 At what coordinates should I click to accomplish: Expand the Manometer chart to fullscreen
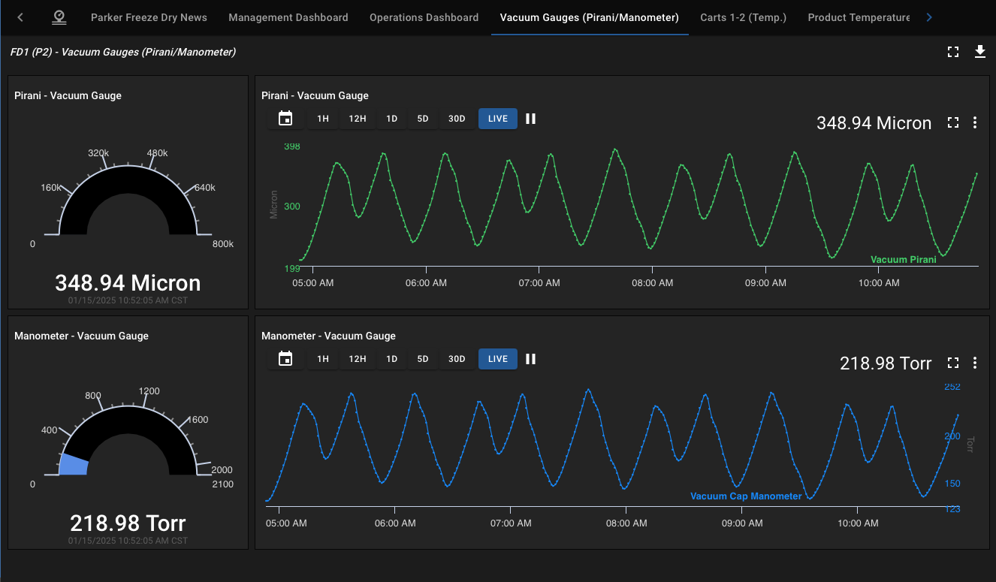pyautogui.click(x=953, y=363)
